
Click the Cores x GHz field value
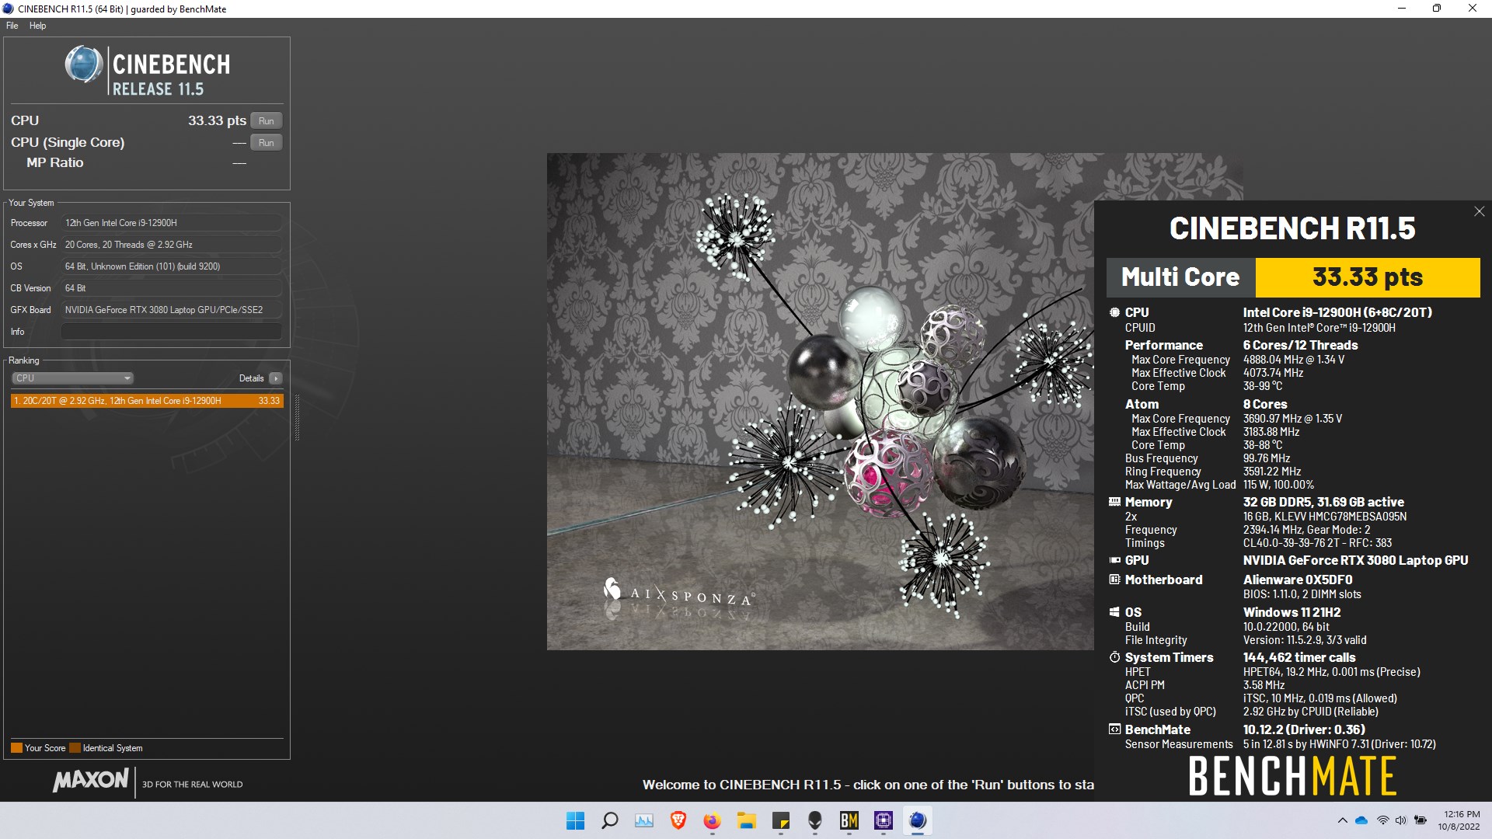pos(172,245)
